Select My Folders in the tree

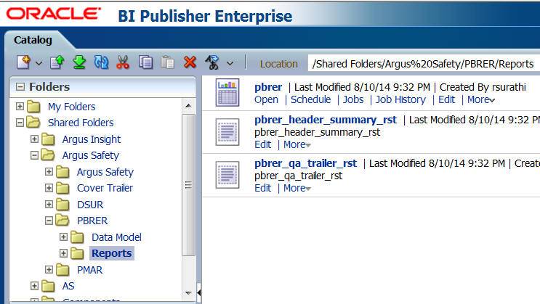(x=72, y=107)
